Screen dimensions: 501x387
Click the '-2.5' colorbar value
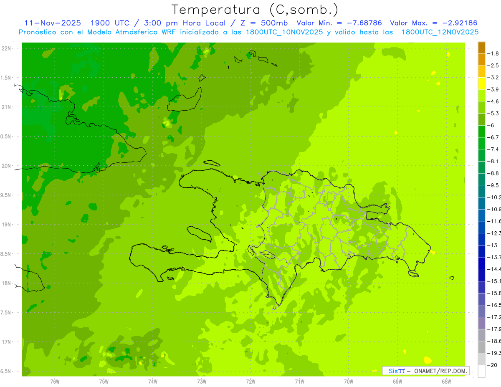tap(493, 66)
